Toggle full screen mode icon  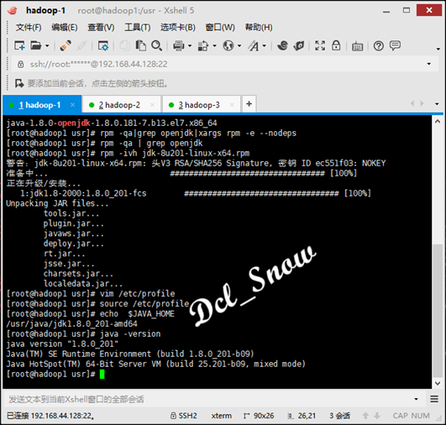coord(320,45)
